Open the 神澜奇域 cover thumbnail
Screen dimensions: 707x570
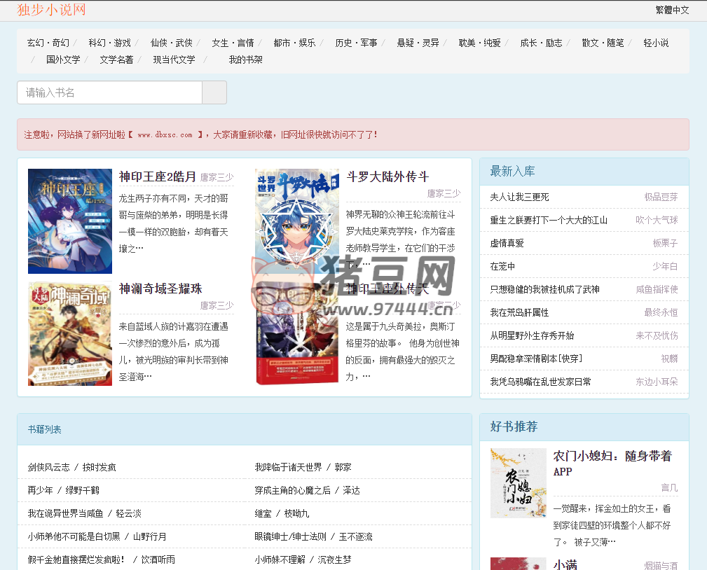70,333
